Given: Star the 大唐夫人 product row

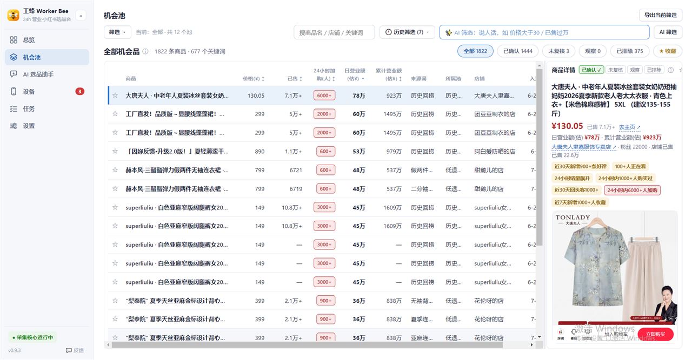Looking at the screenshot, I should click(115, 96).
